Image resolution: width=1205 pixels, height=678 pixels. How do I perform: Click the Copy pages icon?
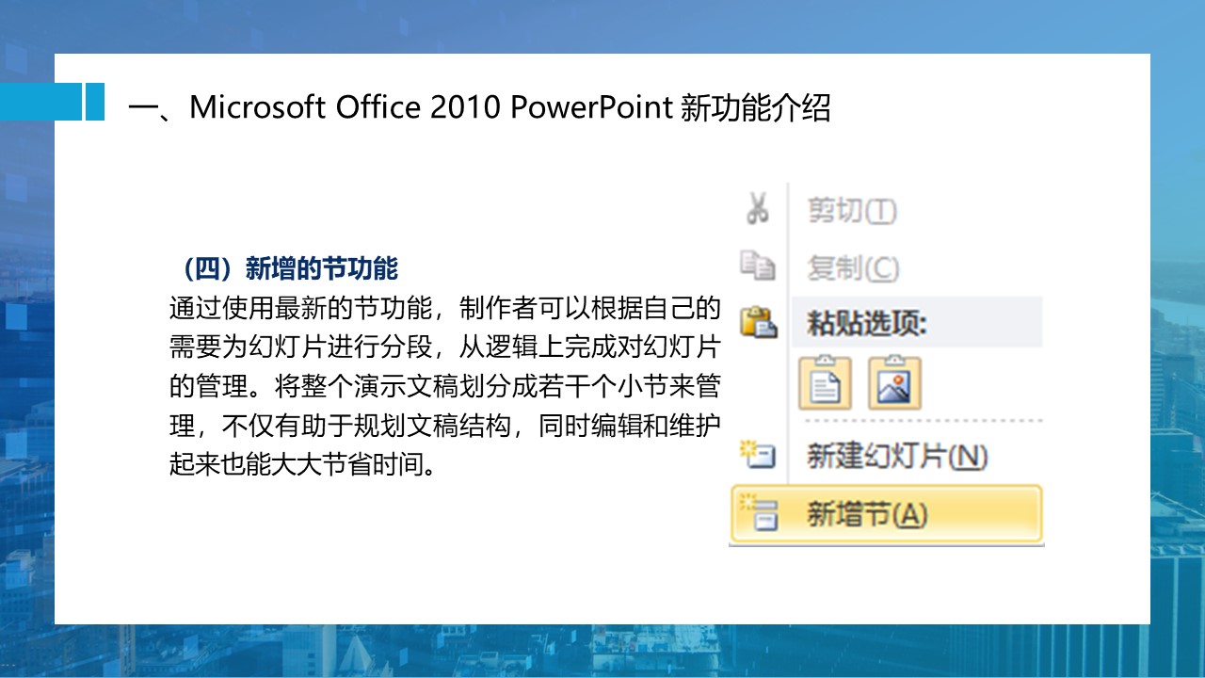[757, 267]
